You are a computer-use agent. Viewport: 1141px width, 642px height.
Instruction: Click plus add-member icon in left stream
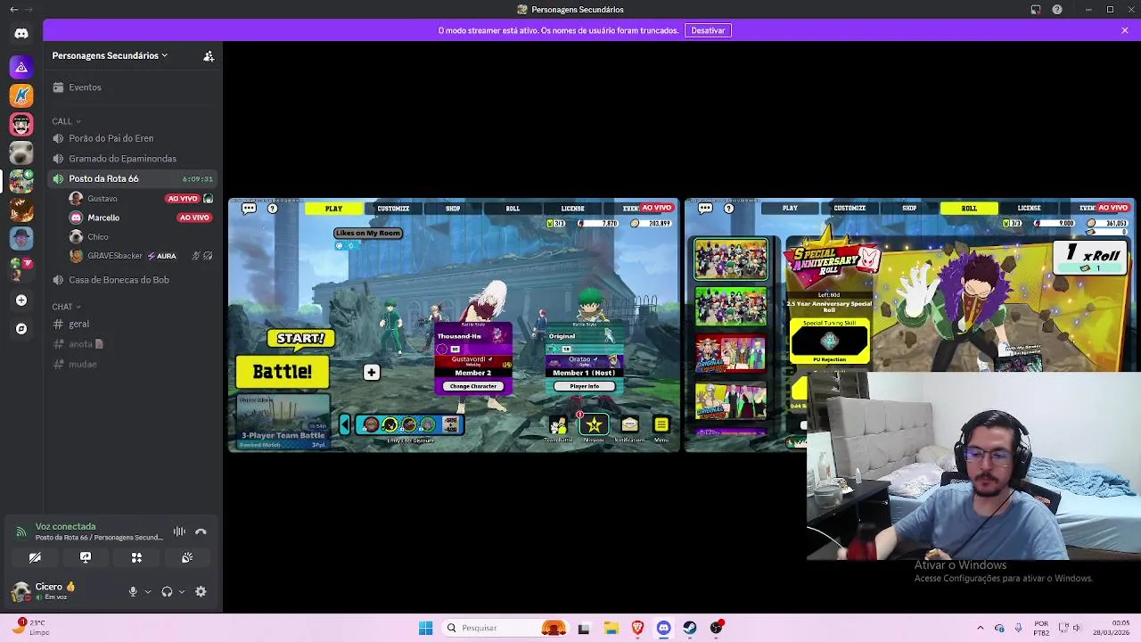click(372, 373)
